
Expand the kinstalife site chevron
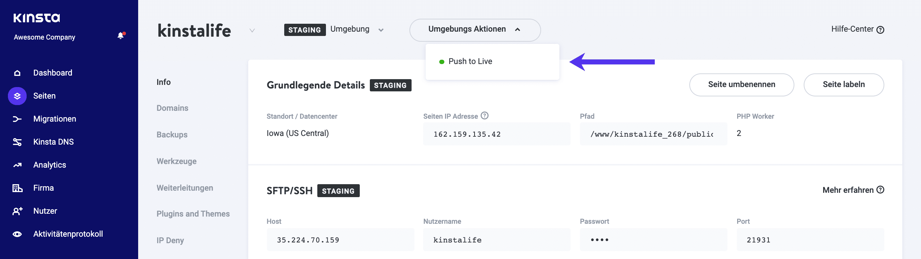click(252, 31)
